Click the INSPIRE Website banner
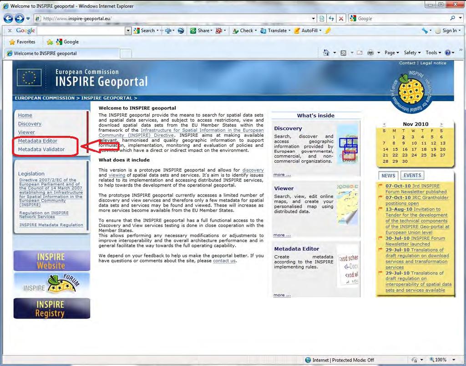This screenshot has height=366, width=466. [52, 261]
